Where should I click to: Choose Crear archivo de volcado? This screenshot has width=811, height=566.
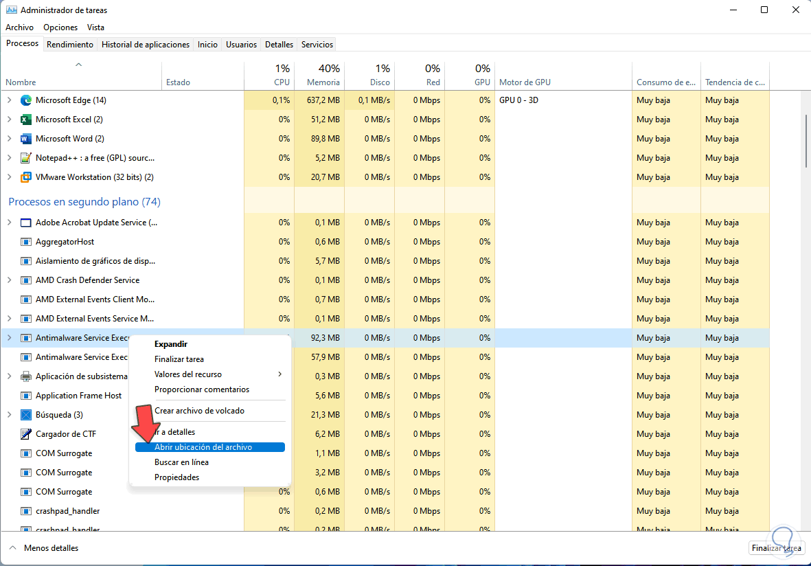pyautogui.click(x=210, y=410)
